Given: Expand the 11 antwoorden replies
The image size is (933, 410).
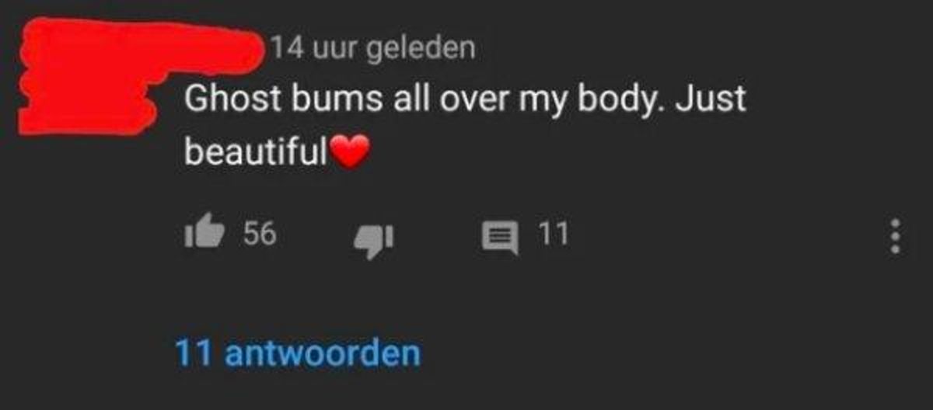Looking at the screenshot, I should [x=298, y=353].
